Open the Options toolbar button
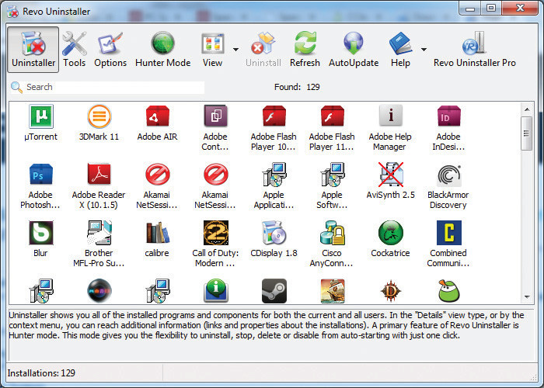 pos(110,49)
